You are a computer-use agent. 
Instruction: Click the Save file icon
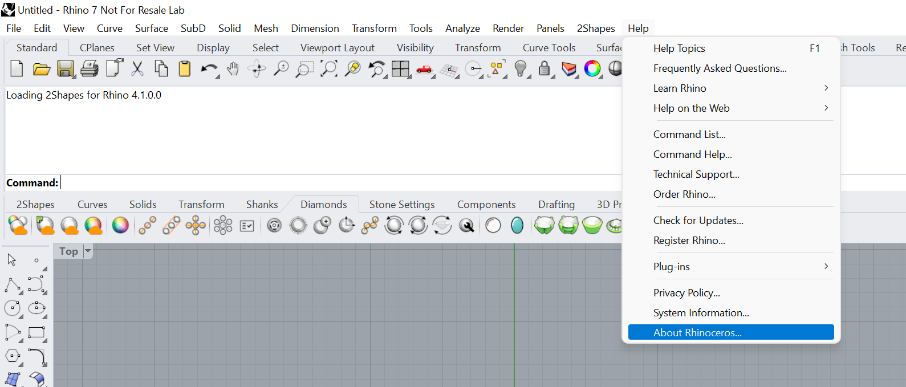pyautogui.click(x=65, y=69)
